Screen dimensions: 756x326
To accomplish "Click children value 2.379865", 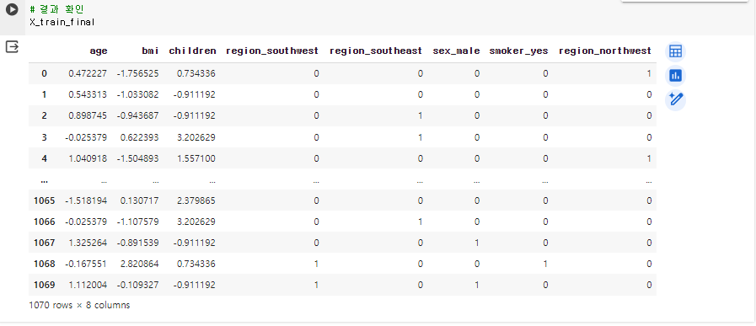I will click(x=196, y=200).
